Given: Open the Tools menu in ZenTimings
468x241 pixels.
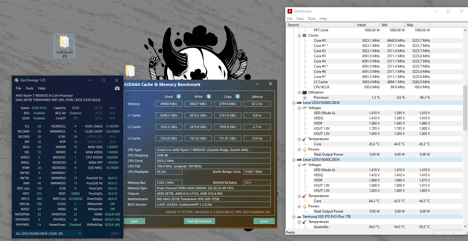Looking at the screenshot, I should point(29,88).
